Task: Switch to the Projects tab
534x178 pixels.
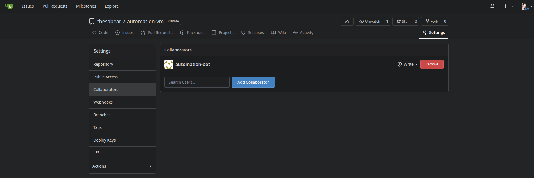Action: point(223,33)
